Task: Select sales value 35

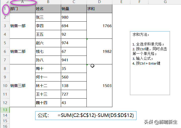Action: (74, 68)
